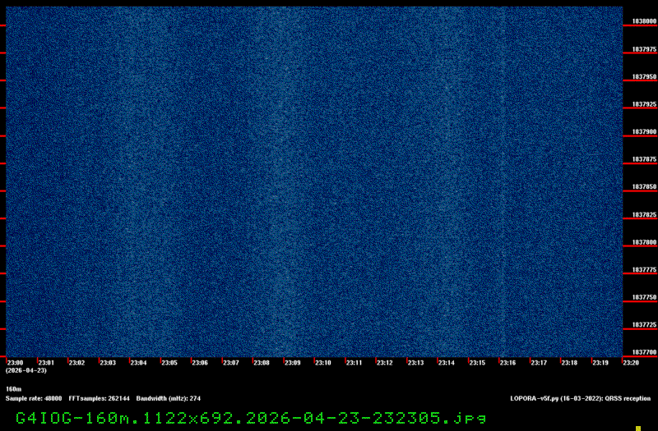Click the 1838000 frequency label
Viewport: 658px width, 431px height.
(x=644, y=21)
